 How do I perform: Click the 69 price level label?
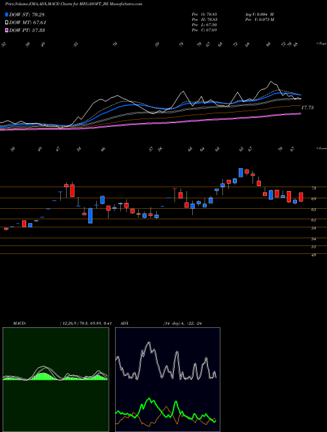pos(313,198)
